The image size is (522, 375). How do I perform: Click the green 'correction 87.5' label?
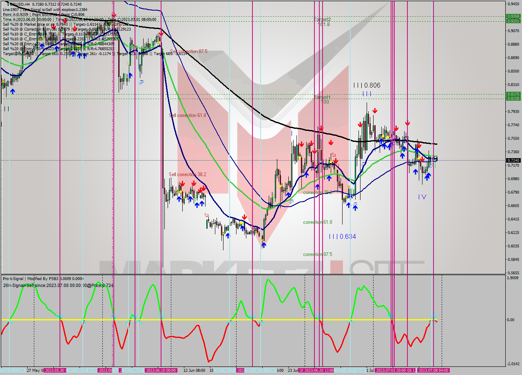[317, 254]
